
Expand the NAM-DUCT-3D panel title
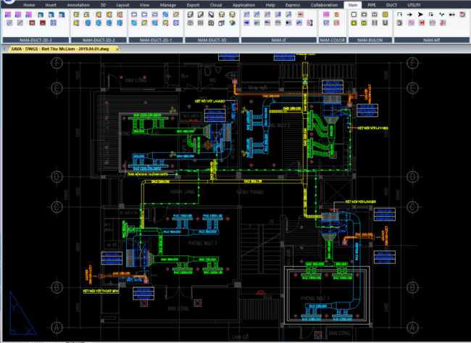[x=212, y=40]
